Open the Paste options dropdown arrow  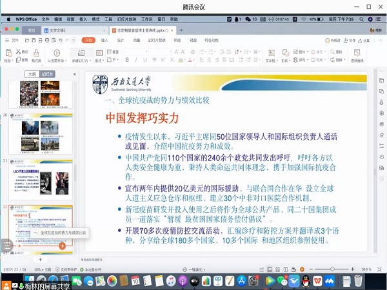coord(12,61)
